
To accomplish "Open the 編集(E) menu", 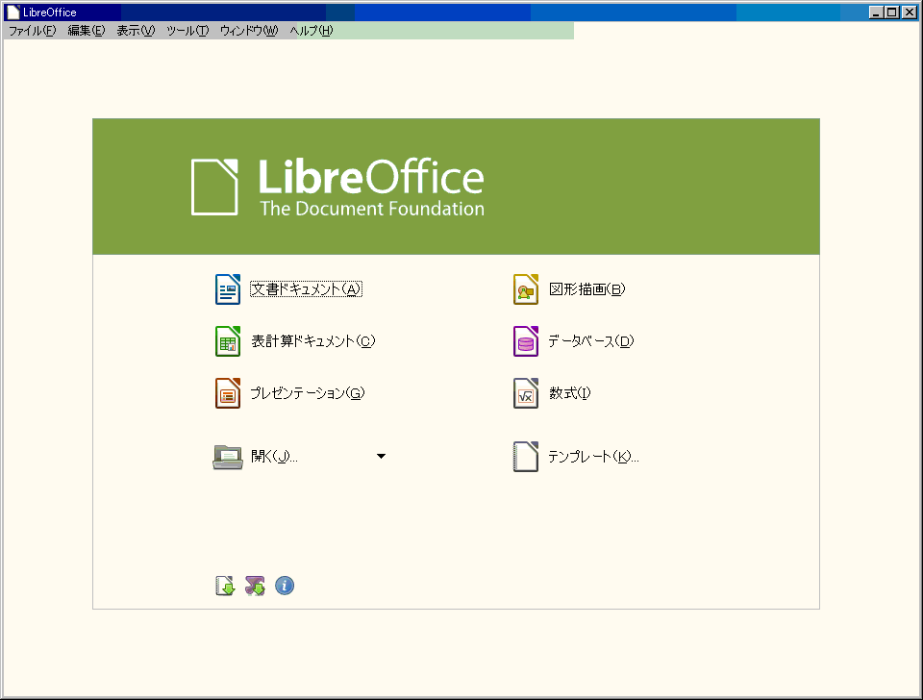I will coord(86,31).
